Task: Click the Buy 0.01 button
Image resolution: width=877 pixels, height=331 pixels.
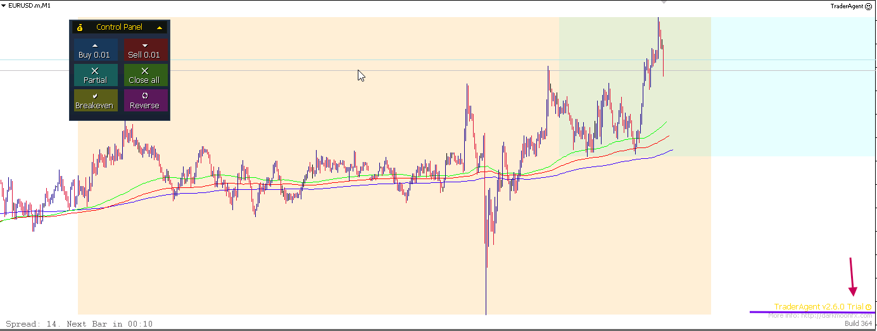Action: tap(94, 50)
